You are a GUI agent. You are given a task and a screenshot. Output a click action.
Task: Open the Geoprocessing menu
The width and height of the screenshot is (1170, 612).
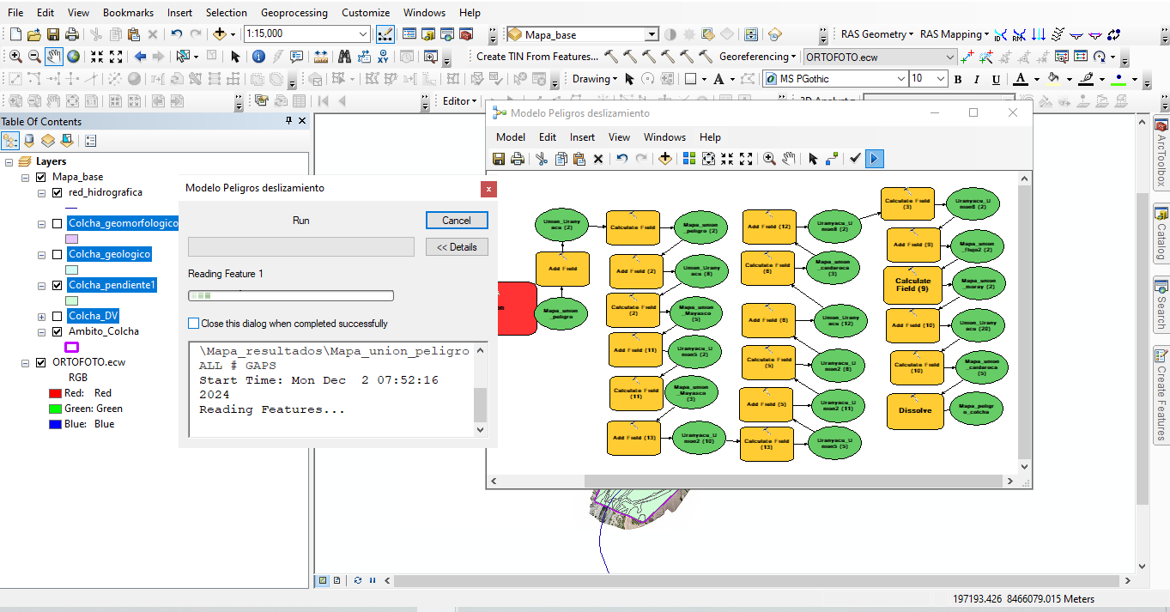(x=294, y=13)
